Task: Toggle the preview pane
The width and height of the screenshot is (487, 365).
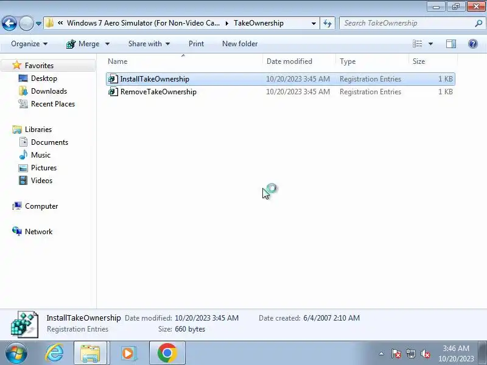Action: pyautogui.click(x=451, y=44)
